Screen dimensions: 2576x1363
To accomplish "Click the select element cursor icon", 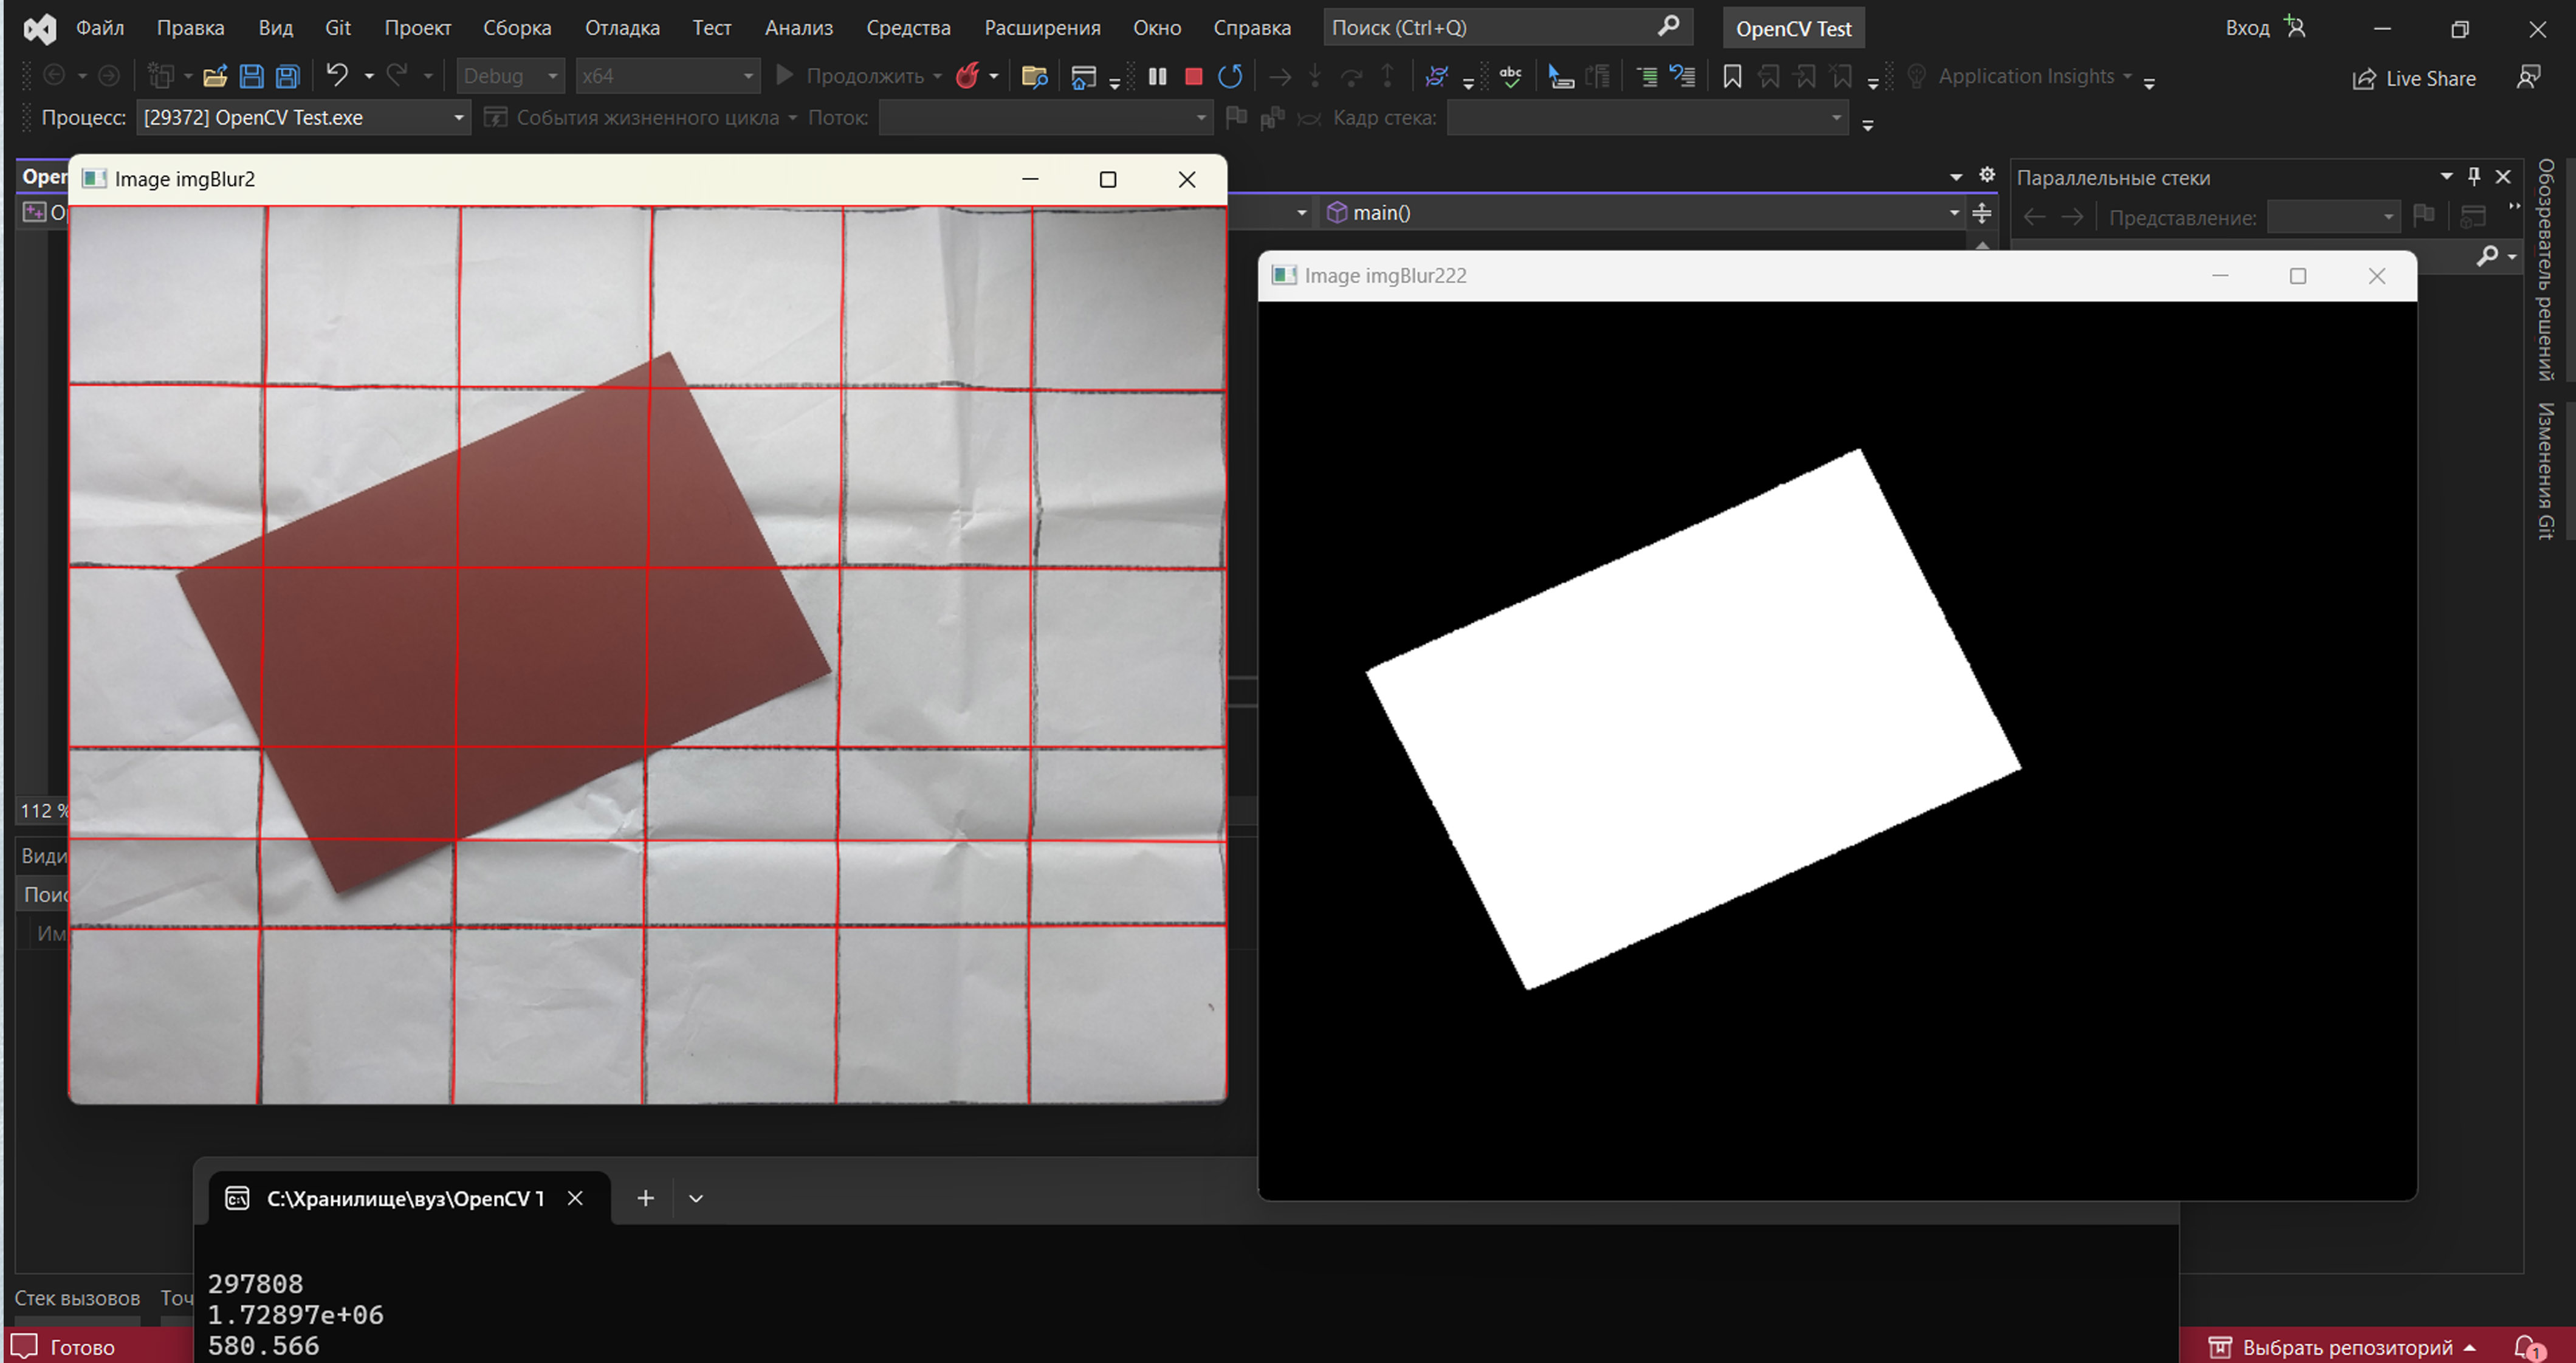I will pos(1560,76).
